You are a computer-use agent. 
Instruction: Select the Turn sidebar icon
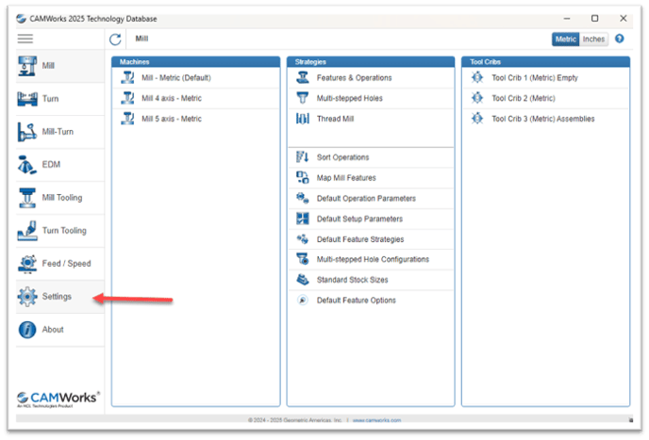27,99
